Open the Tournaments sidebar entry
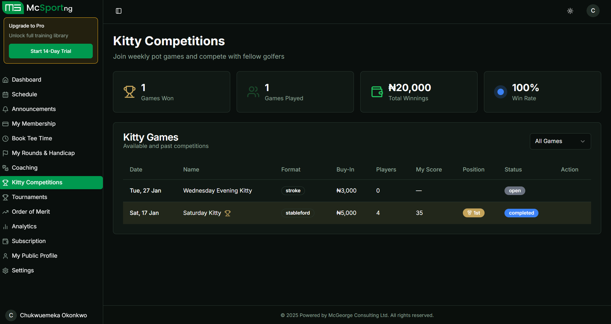Screen dimensions: 611x324 coord(29,197)
